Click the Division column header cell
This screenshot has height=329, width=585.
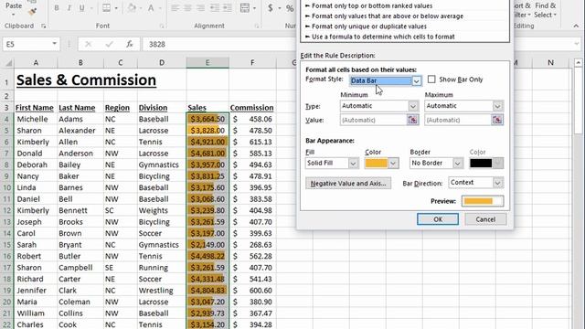162,108
